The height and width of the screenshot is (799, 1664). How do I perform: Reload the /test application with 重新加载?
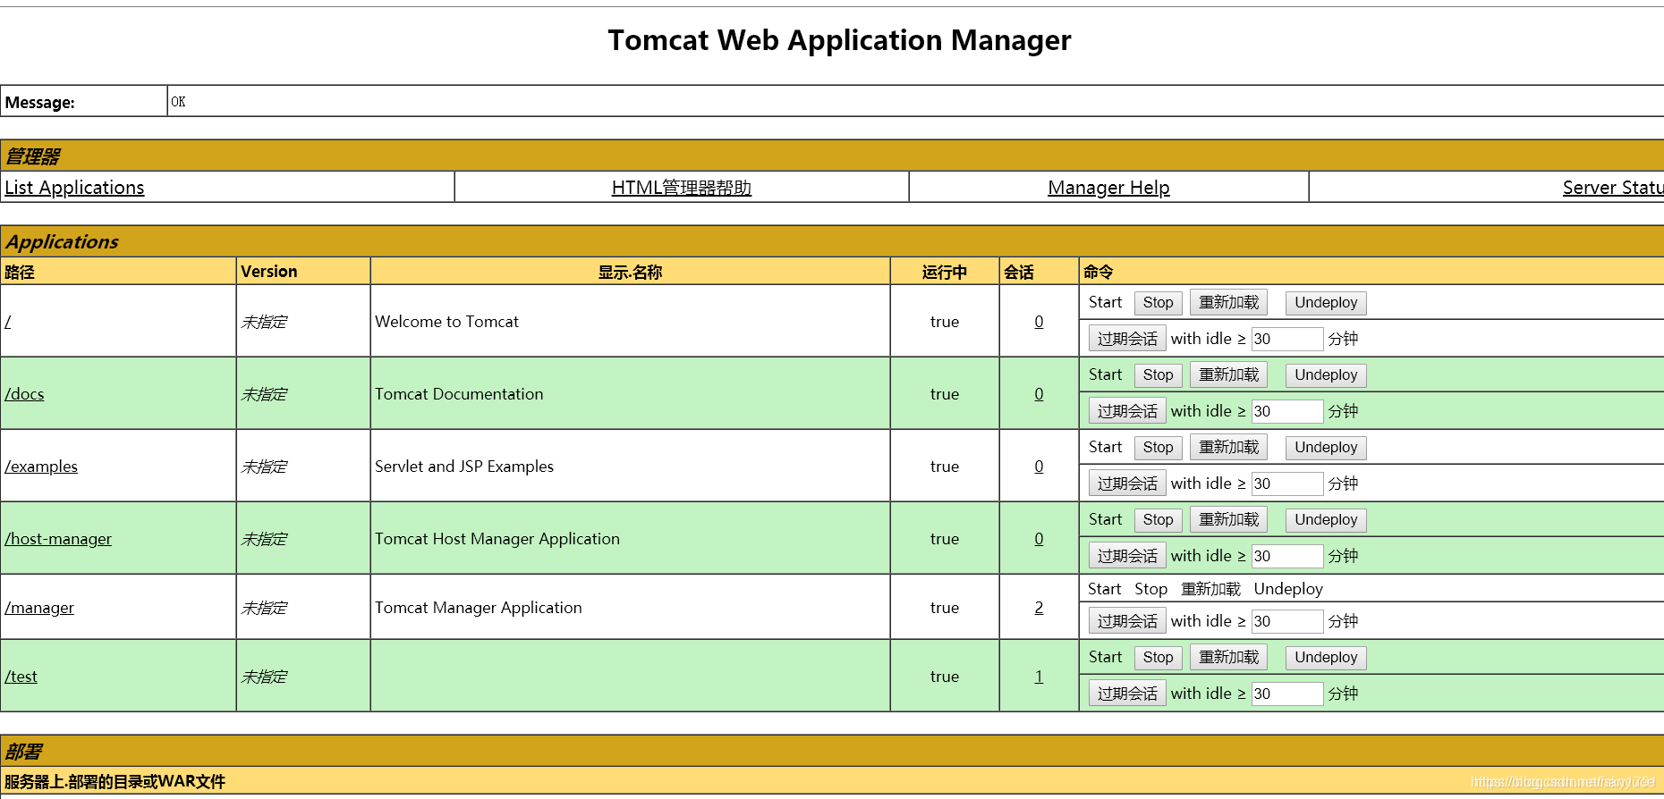[1228, 658]
